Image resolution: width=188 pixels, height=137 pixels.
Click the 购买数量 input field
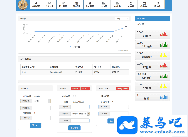[x=41, y=108]
